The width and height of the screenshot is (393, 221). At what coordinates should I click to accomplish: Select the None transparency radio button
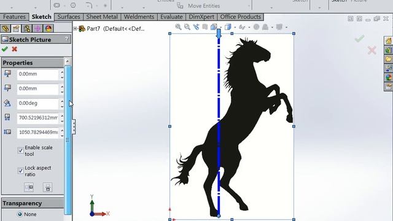point(20,214)
